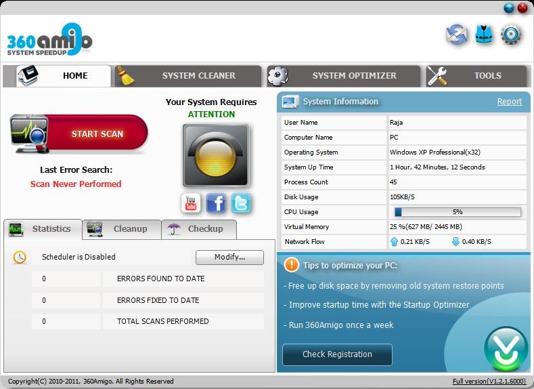Click 'ERRORS FIXED TO DATE' row
Viewport: 534px width, 389px height.
point(148,300)
